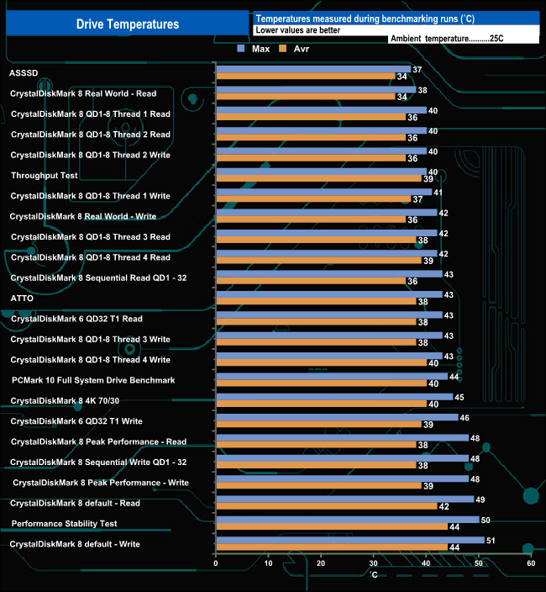This screenshot has height=592, width=546.
Task: Click the °C axis unit label
Action: (373, 574)
